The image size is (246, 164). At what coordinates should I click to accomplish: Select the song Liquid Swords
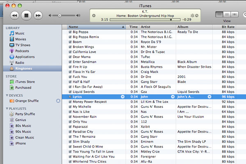point(84,92)
